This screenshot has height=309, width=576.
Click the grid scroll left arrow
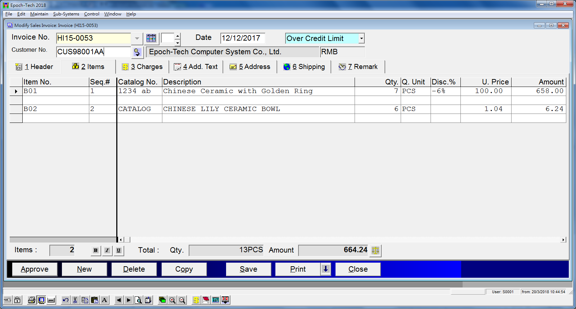tap(121, 240)
